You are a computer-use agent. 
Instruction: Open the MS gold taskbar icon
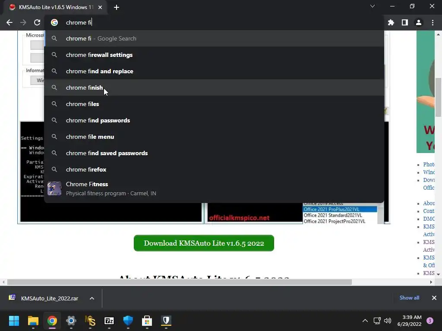90,321
